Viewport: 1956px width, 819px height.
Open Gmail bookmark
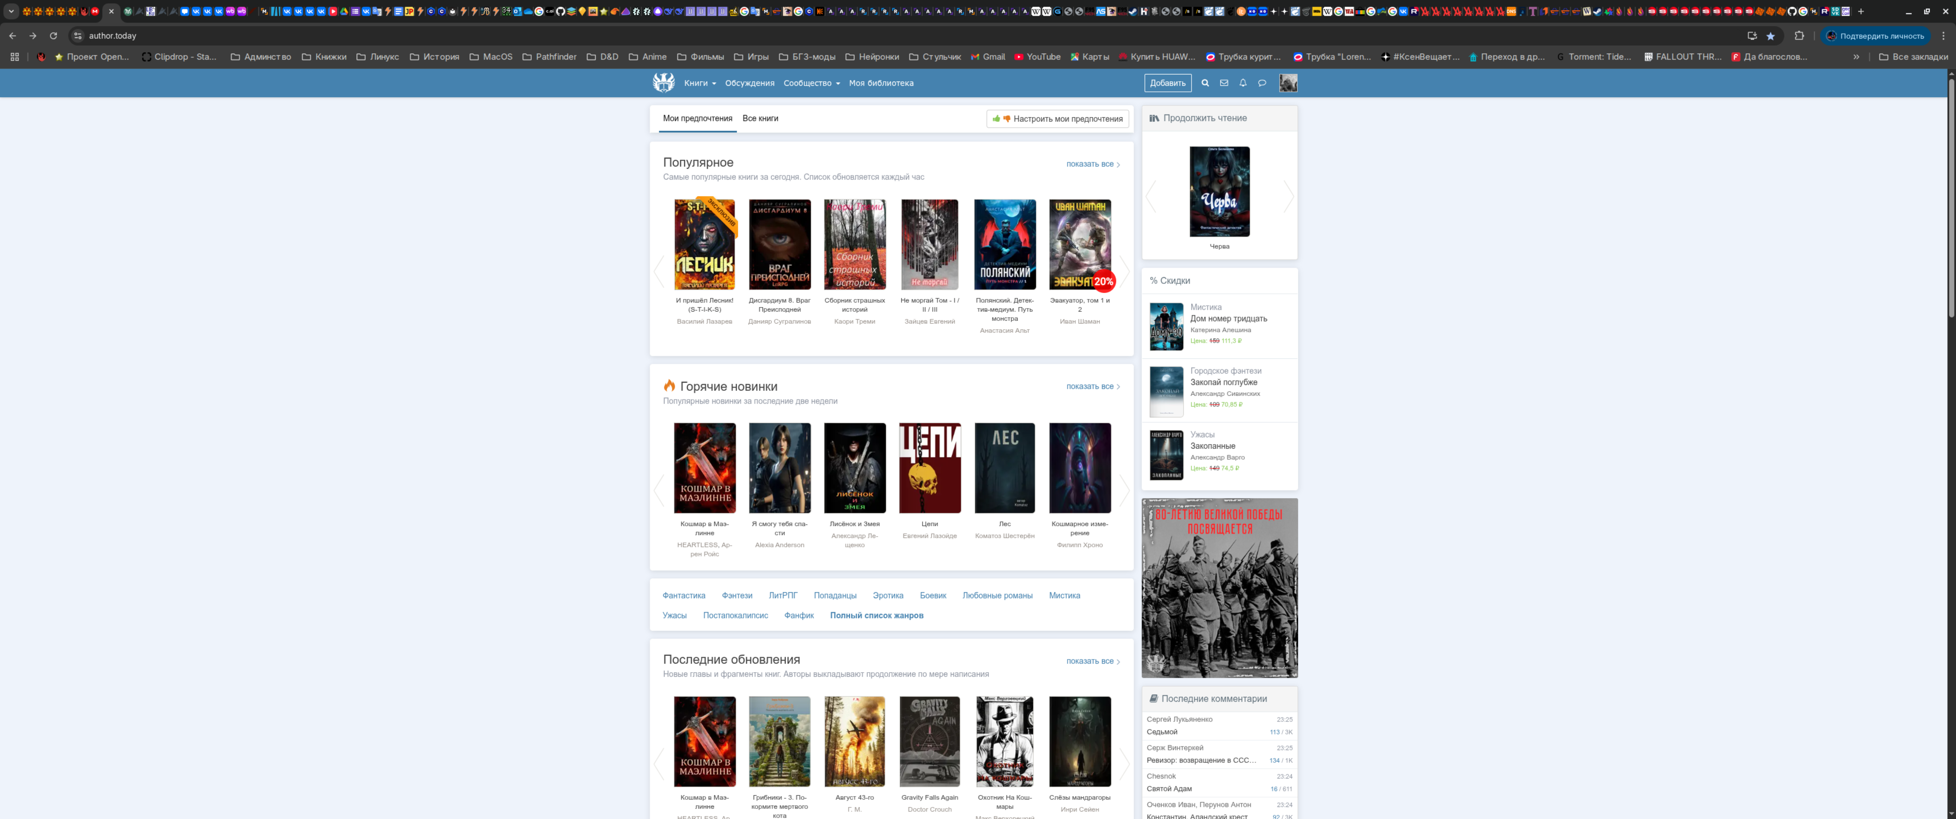coord(987,57)
